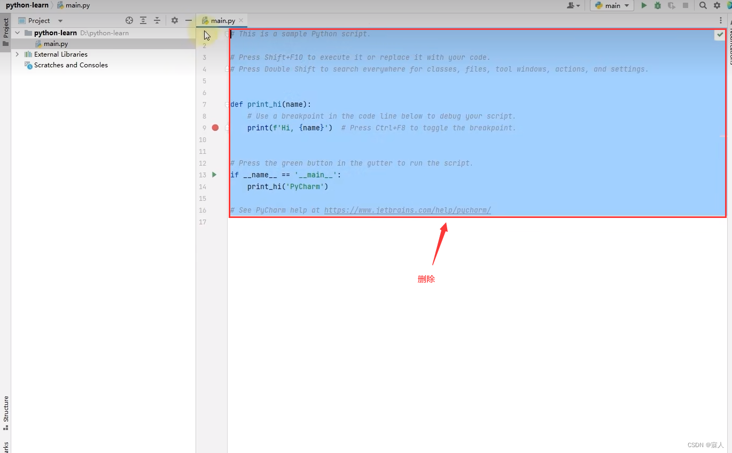Click the gray stop process icon
Screen dimensions: 732x453
[x=686, y=5]
